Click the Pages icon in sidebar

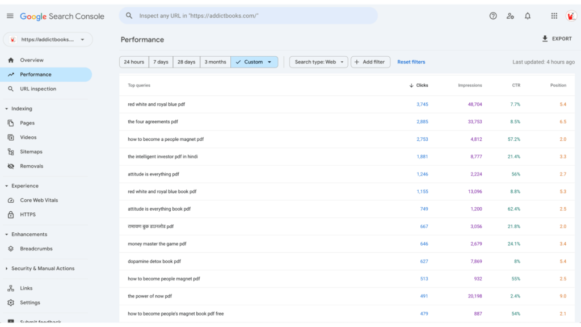[x=11, y=123]
